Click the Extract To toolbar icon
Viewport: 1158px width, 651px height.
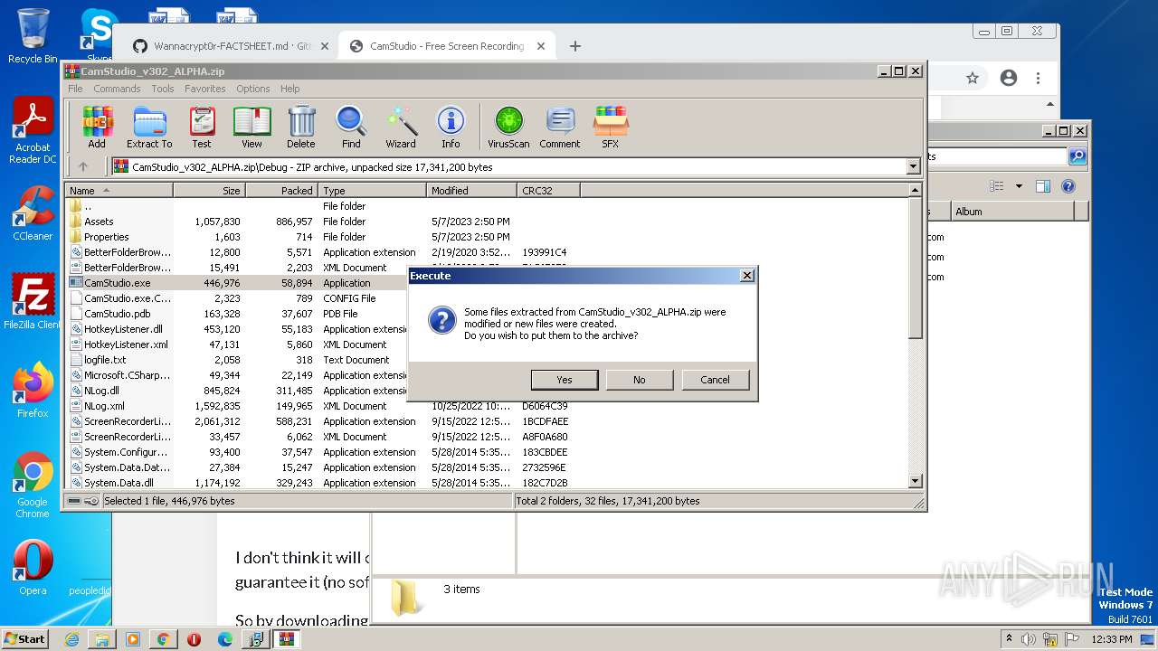tap(149, 127)
